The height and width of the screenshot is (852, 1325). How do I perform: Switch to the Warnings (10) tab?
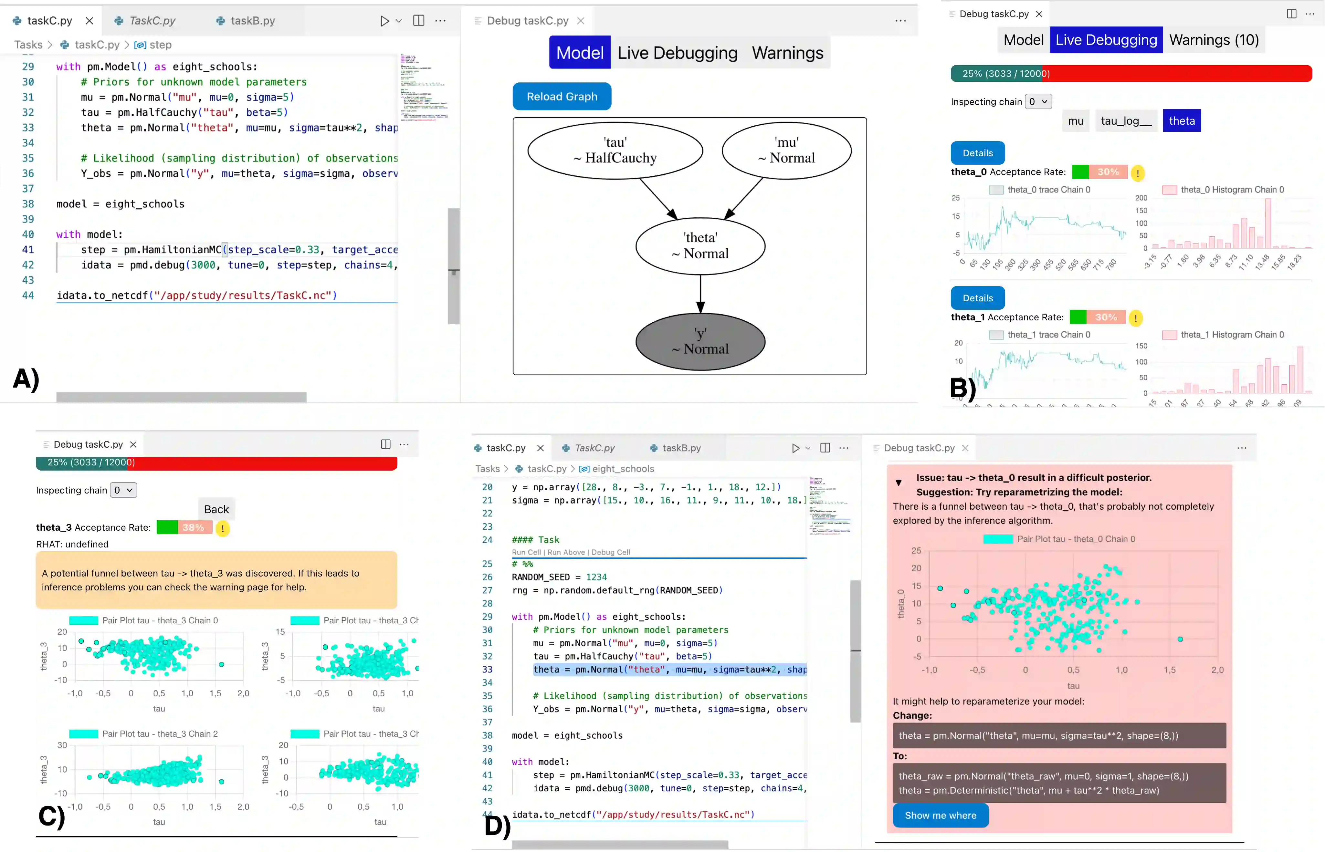[x=1214, y=40]
